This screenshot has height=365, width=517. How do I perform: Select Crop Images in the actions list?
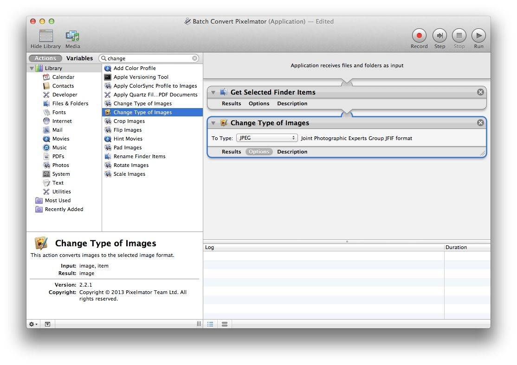129,121
